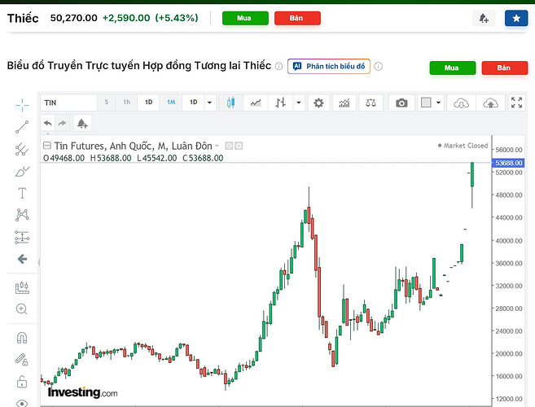Image resolution: width=535 pixels, height=407 pixels.
Task: Take a chart snapshot with camera icon
Action: point(401,103)
